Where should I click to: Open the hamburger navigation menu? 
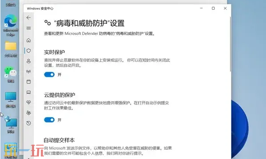[x=28, y=28]
